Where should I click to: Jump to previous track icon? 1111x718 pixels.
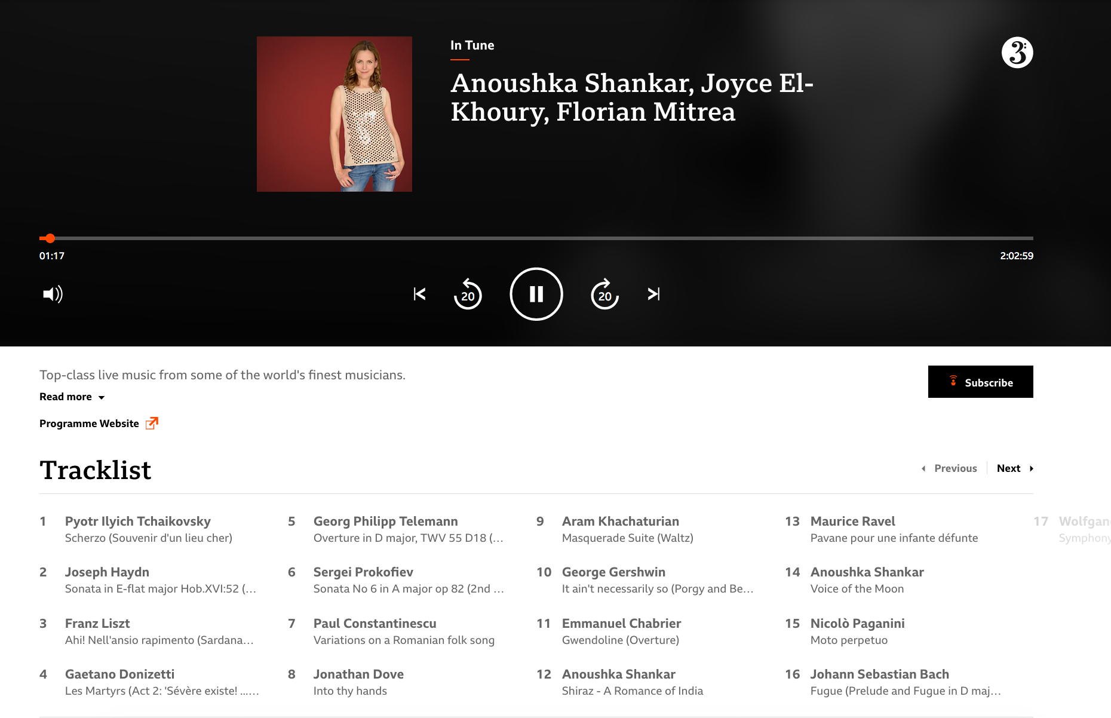point(419,294)
